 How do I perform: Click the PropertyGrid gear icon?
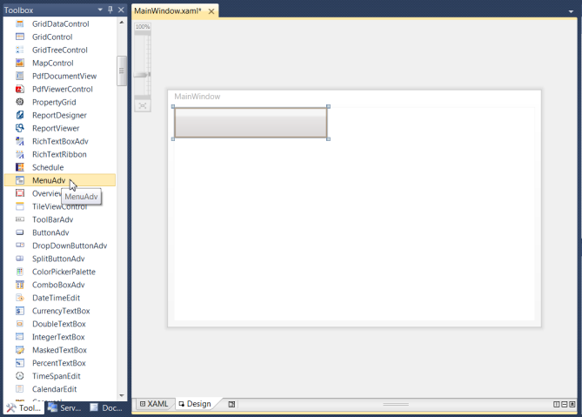pos(20,102)
